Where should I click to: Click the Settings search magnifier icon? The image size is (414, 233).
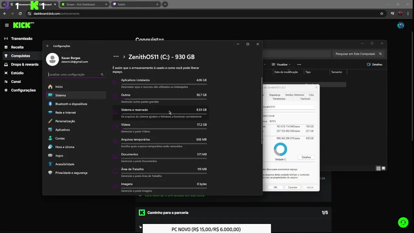(x=102, y=74)
